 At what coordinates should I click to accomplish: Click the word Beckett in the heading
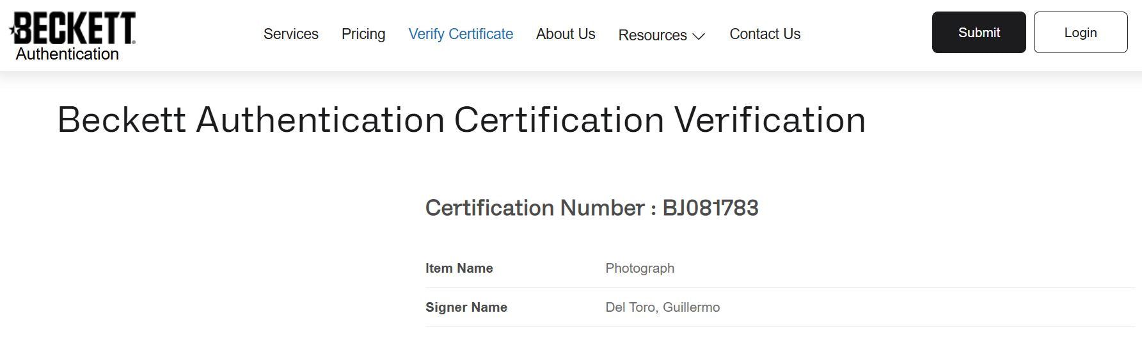point(122,120)
